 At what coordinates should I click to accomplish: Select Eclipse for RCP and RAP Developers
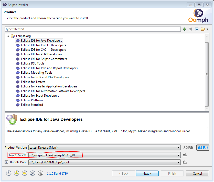pyautogui.click(x=45, y=77)
